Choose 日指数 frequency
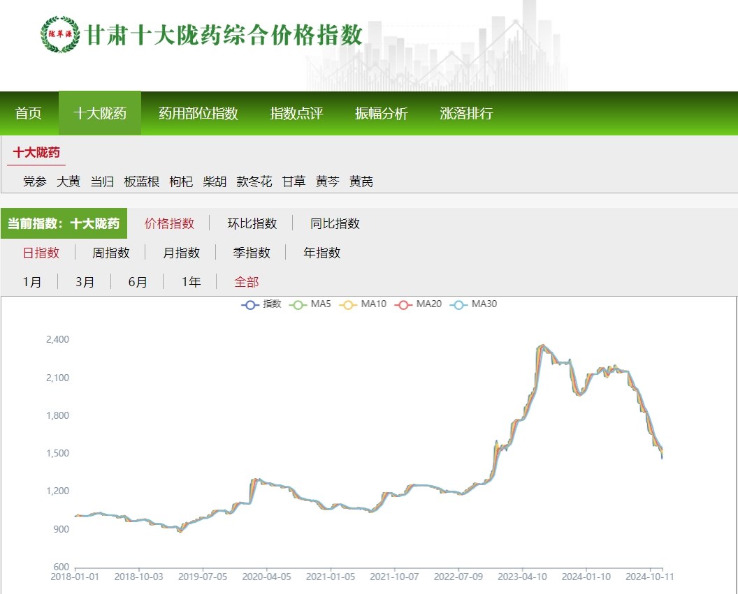The image size is (738, 594). click(41, 253)
